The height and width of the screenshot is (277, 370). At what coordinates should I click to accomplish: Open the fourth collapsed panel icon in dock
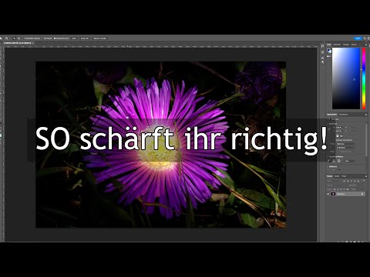click(322, 62)
